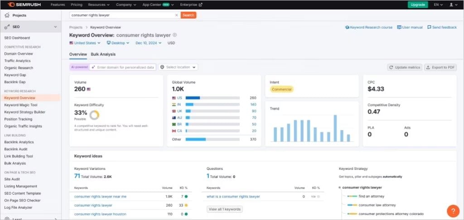Click the United States flag icon
The image size is (464, 220).
tap(71, 43)
